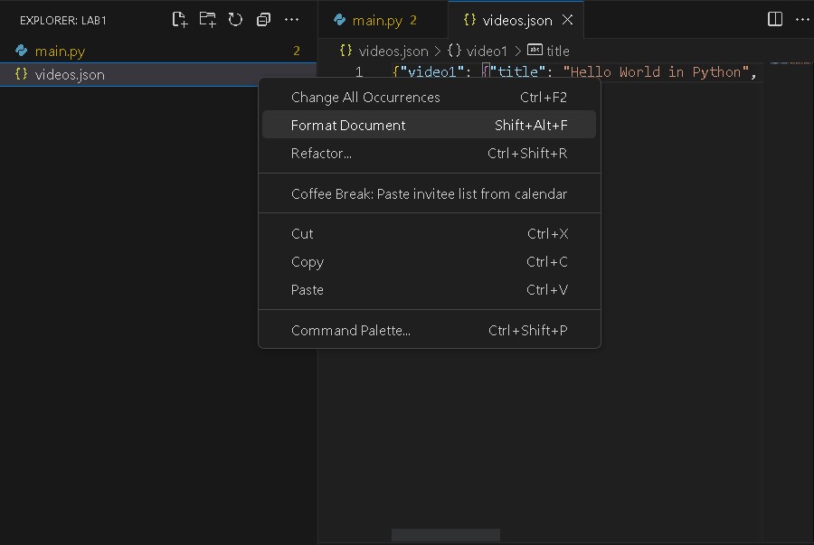This screenshot has height=545, width=814.
Task: Open main.py in the Explorer tree
Action: click(x=60, y=52)
